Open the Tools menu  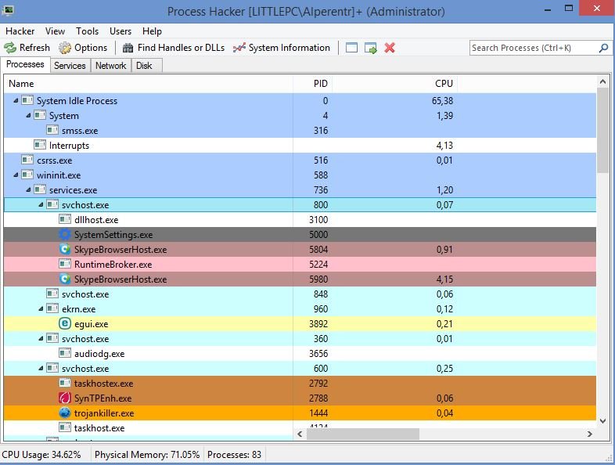[x=87, y=31]
